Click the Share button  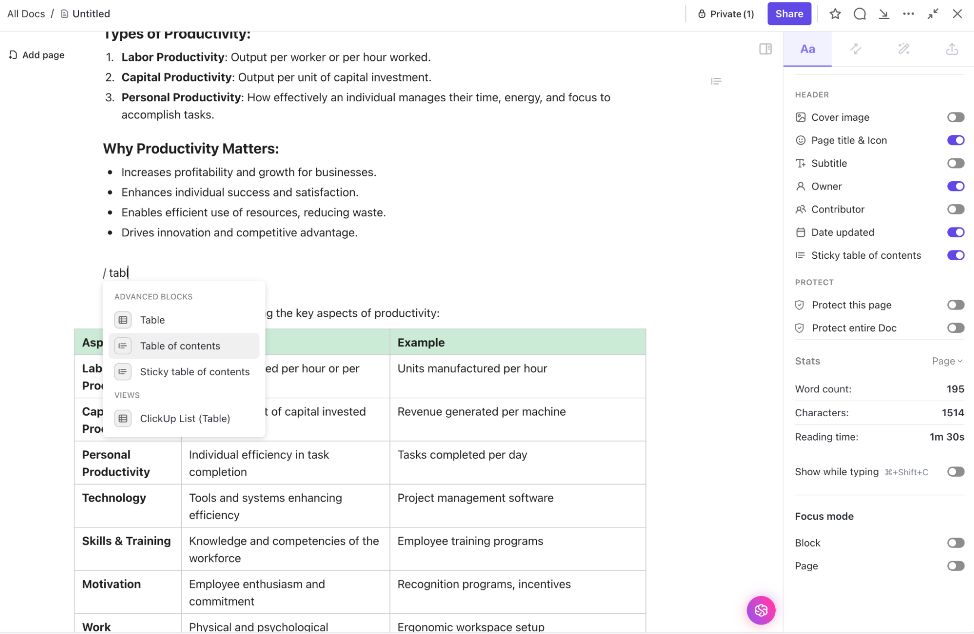click(x=789, y=14)
